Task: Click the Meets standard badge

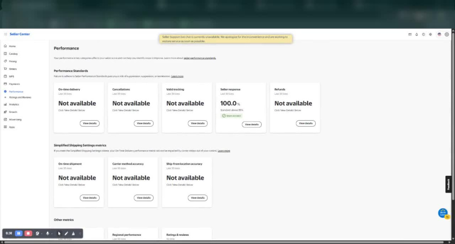Action: tap(232, 116)
